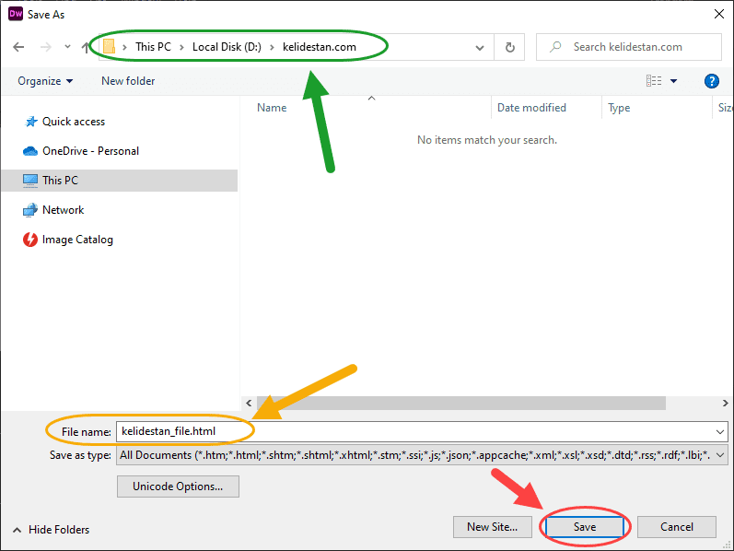734x551 pixels.
Task: Open Quick access in the sidebar
Action: (x=74, y=122)
